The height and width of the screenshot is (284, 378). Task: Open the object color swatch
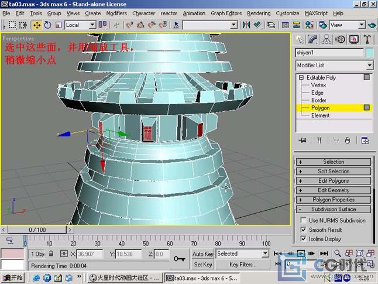click(x=370, y=53)
